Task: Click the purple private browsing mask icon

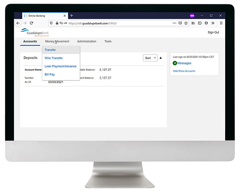Action: tap(192, 16)
